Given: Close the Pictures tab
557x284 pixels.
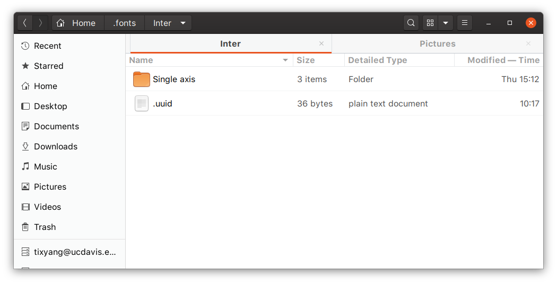Looking at the screenshot, I should pyautogui.click(x=528, y=43).
